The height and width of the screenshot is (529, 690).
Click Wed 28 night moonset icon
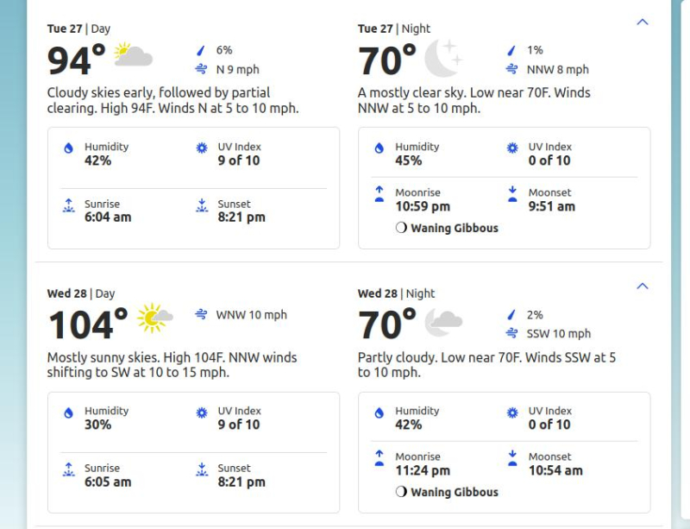(x=512, y=458)
